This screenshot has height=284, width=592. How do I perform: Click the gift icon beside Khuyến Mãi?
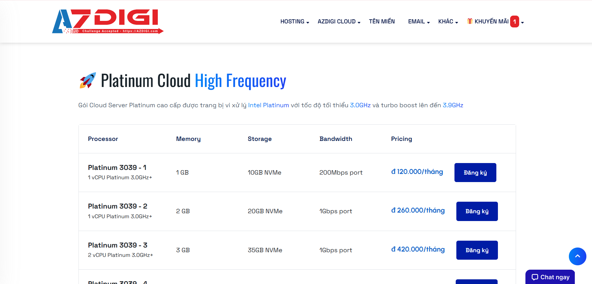(469, 21)
